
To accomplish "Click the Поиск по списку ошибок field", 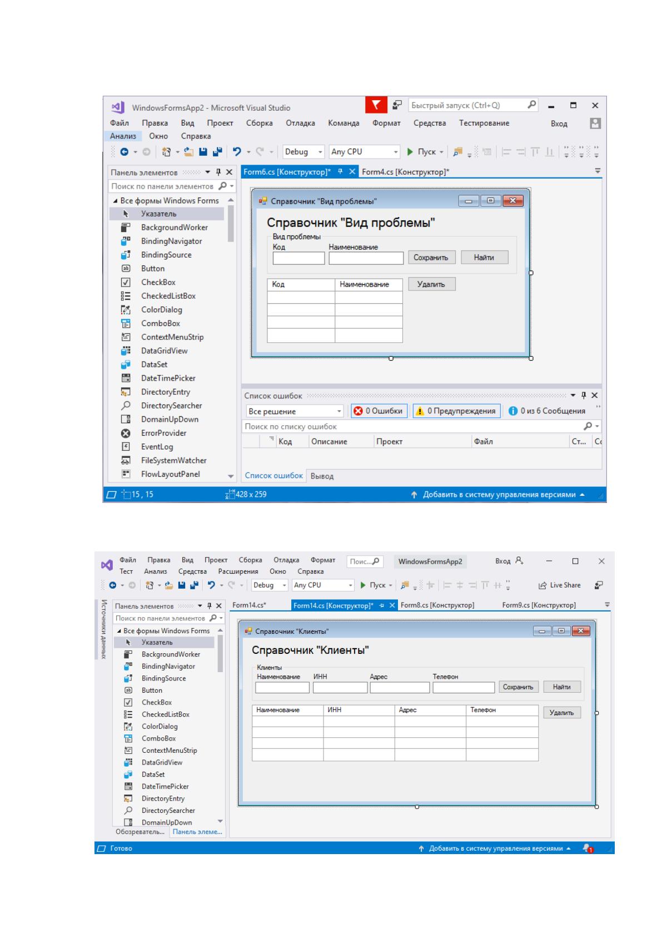I will click(x=412, y=426).
